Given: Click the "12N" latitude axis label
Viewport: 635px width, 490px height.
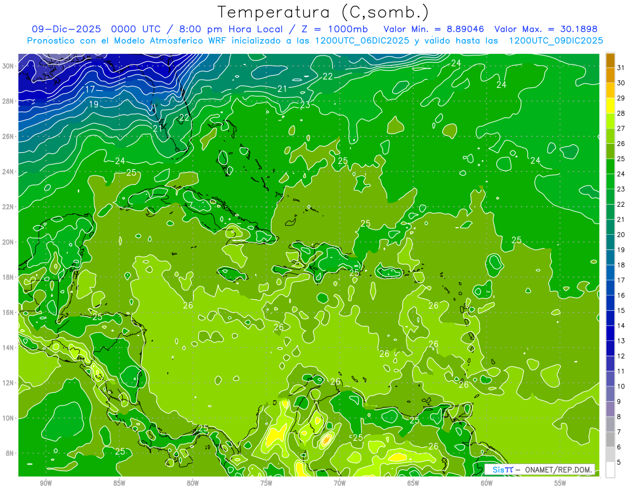Looking at the screenshot, I should tap(8, 383).
